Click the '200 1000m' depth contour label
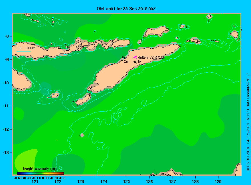Viewport: 251px width, 185px height. tap(26, 48)
